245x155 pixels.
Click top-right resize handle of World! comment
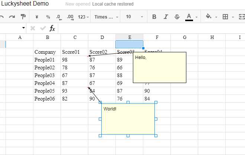pyautogui.click(x=156, y=102)
